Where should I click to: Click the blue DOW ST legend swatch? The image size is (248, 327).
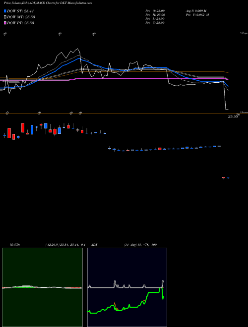click(x=5, y=11)
